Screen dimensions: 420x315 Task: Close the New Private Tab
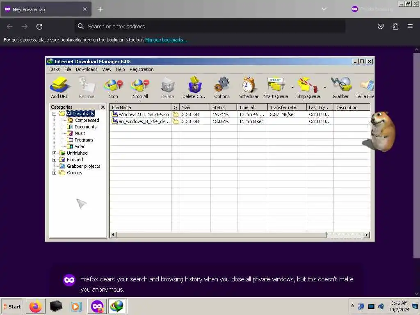pyautogui.click(x=84, y=9)
